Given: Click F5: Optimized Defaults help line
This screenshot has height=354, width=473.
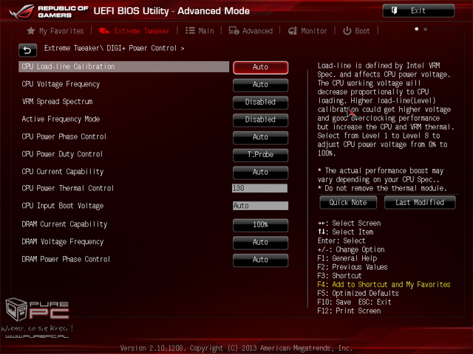Looking at the screenshot, I should pyautogui.click(x=358, y=294).
